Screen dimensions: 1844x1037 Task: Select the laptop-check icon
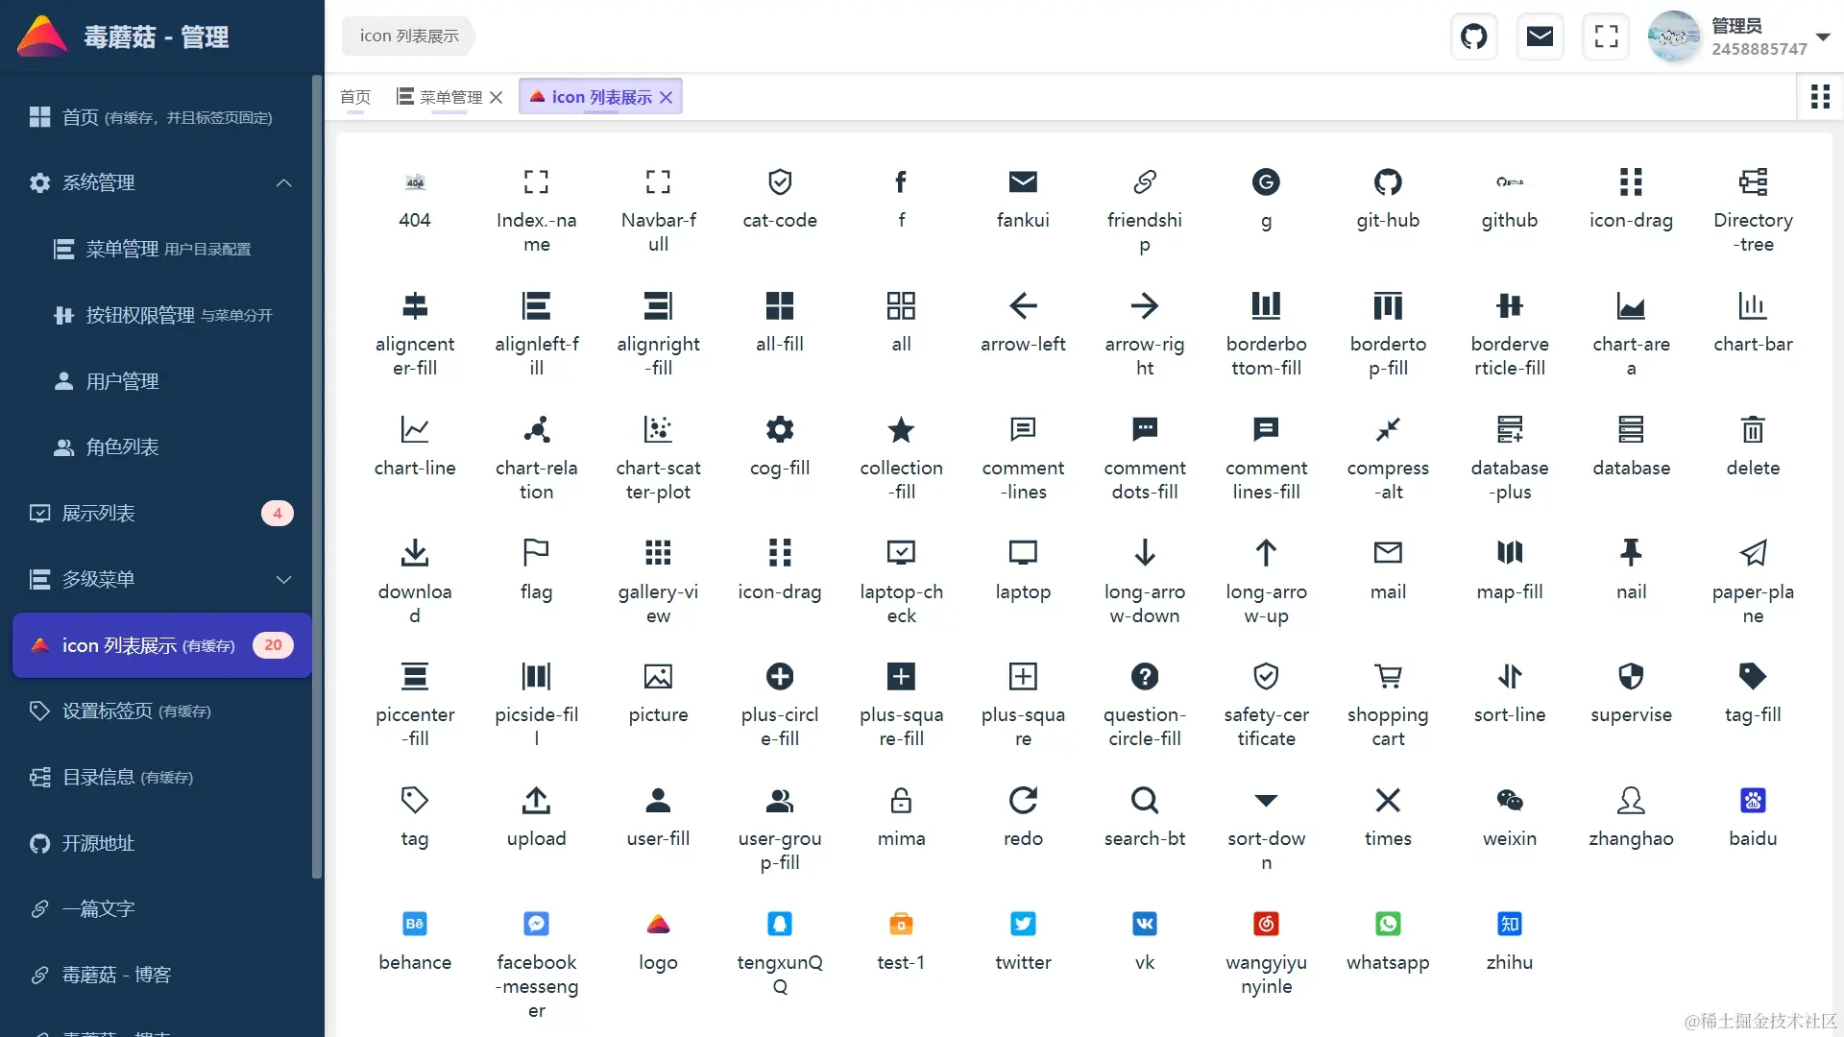pyautogui.click(x=901, y=552)
